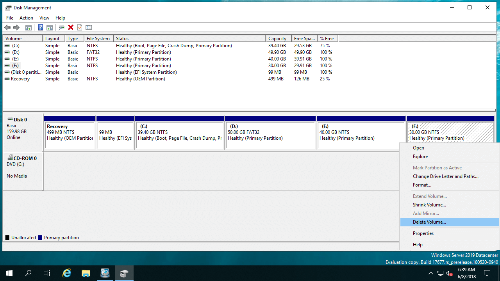500x281 pixels.
Task: Choose Shrink Volume... from context menu
Action: [x=429, y=205]
